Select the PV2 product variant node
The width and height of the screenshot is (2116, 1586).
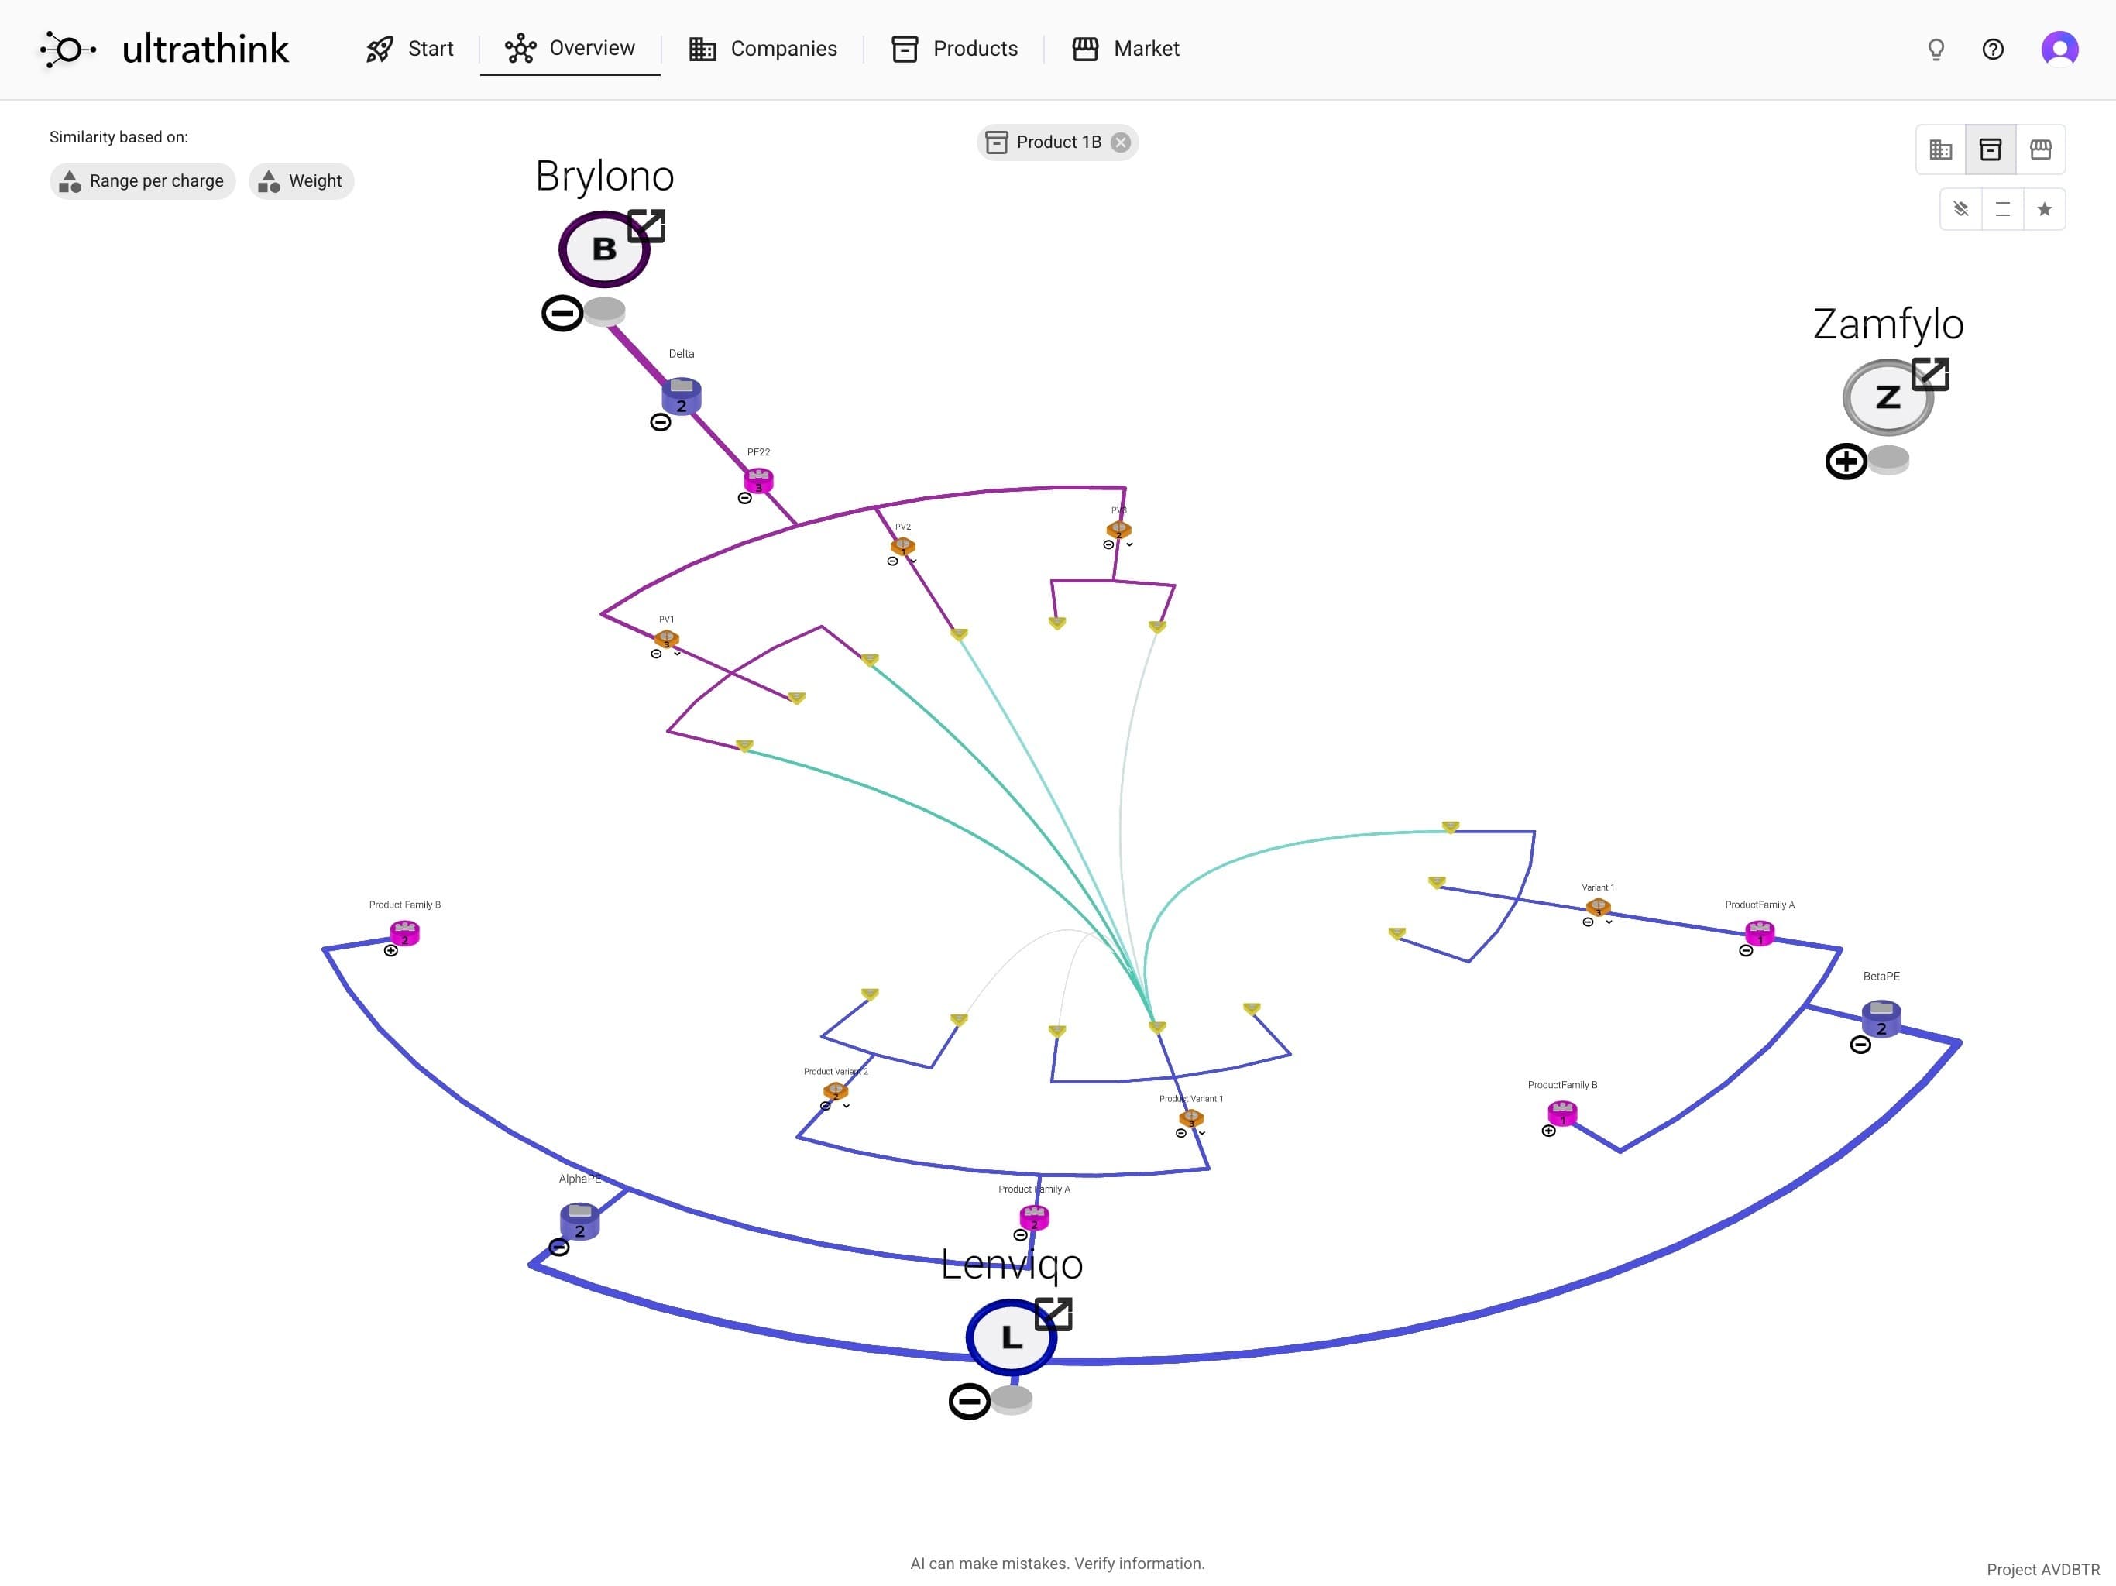[x=902, y=545]
